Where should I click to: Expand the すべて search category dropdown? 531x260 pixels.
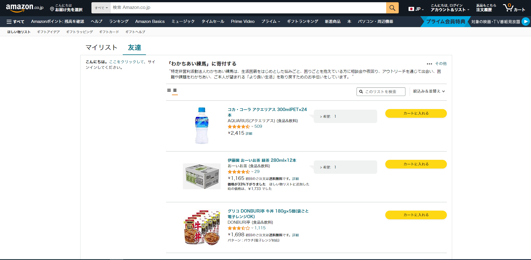pos(101,8)
